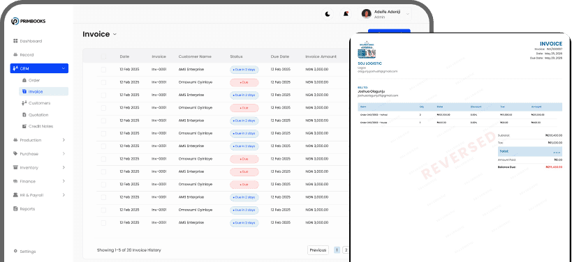Viewport: 572px width, 262px height.
Task: Click the Purchase tag icon
Action: click(15, 154)
